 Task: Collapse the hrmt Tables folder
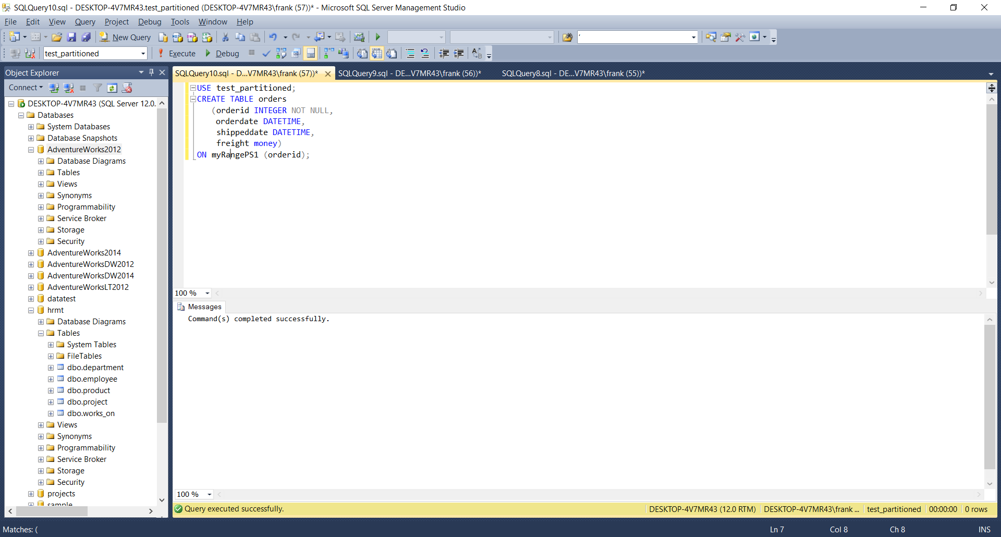(41, 333)
